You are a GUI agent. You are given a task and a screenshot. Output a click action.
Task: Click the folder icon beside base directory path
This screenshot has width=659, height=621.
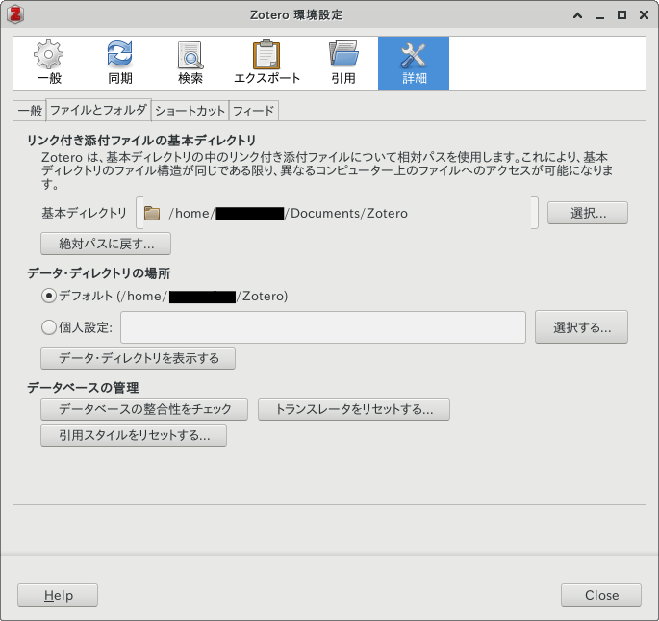pyautogui.click(x=152, y=214)
